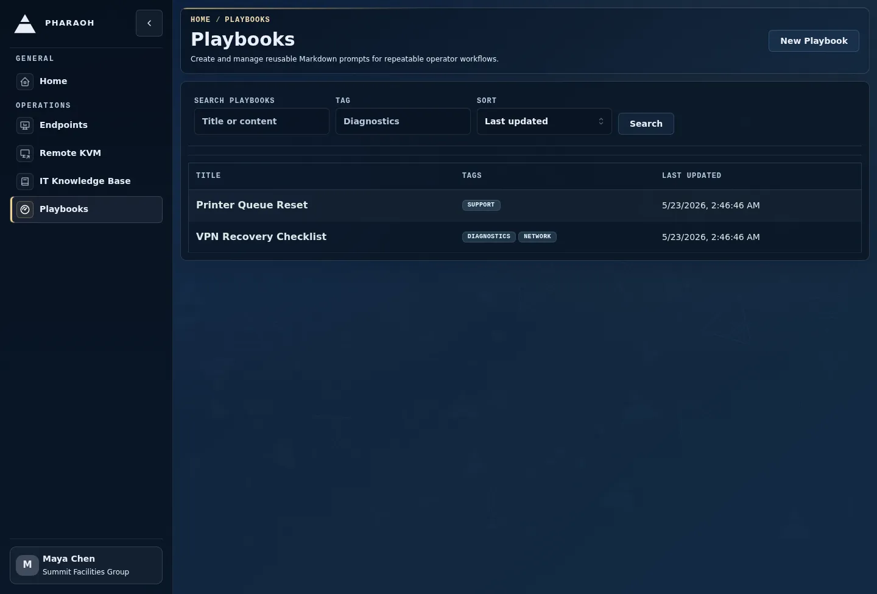The image size is (877, 594).
Task: Click the HOME breadcrumb link
Action: (x=200, y=19)
